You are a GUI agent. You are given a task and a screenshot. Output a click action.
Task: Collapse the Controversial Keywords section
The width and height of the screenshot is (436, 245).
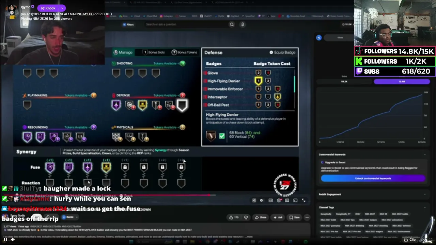pyautogui.click(x=425, y=154)
